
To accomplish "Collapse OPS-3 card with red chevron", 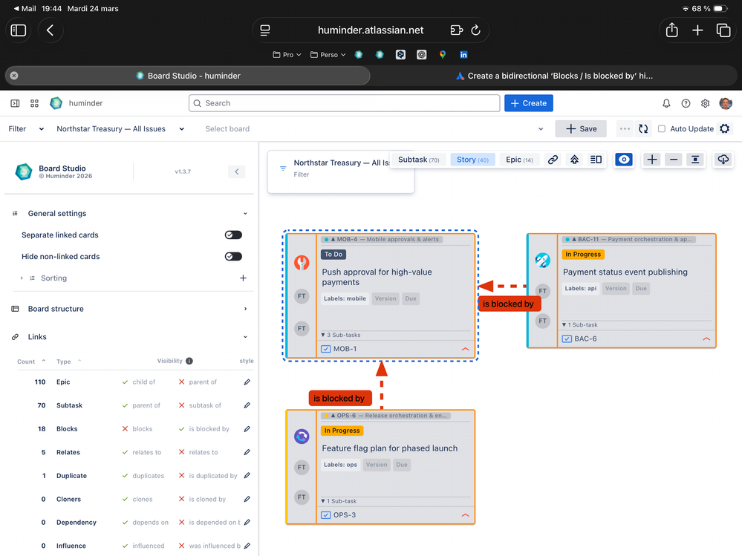I will pyautogui.click(x=465, y=515).
